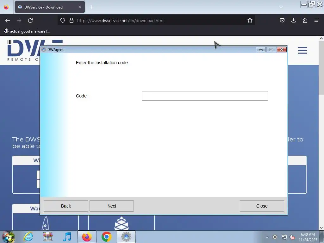Open the music note taskbar app
324x243 pixels.
tap(67, 237)
